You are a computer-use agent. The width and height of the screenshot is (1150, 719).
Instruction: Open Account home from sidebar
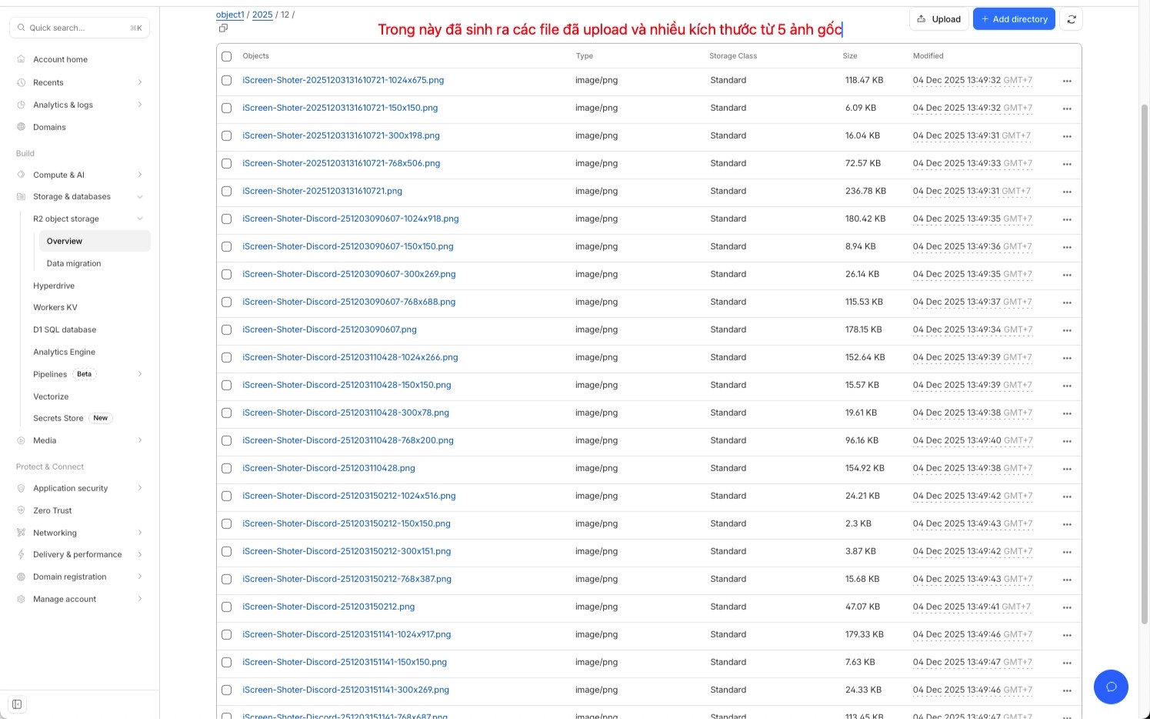(x=62, y=59)
